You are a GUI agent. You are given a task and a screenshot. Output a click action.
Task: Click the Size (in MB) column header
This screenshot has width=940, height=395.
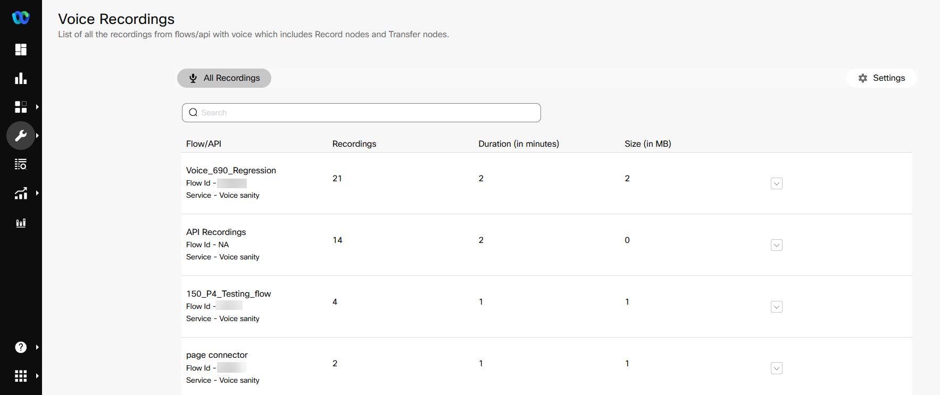pos(648,144)
